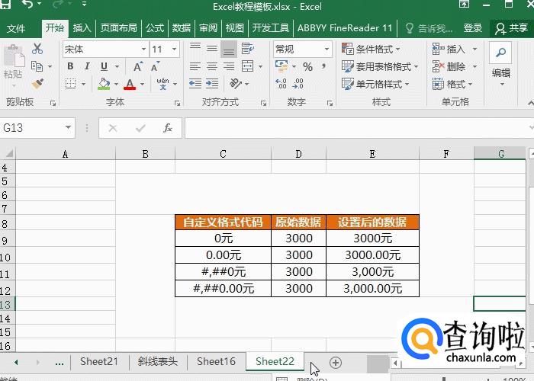The width and height of the screenshot is (534, 381).
Task: Click Decrease Decimal icon
Action: (x=298, y=84)
